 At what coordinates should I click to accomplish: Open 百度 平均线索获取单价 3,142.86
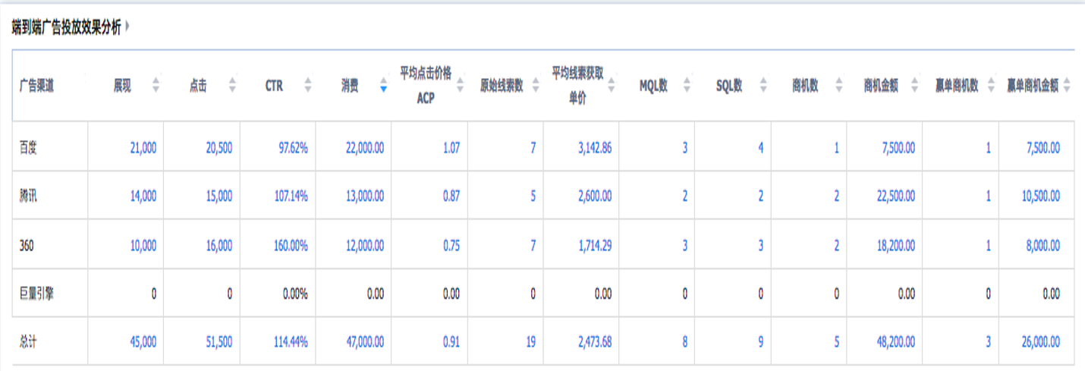click(x=595, y=148)
